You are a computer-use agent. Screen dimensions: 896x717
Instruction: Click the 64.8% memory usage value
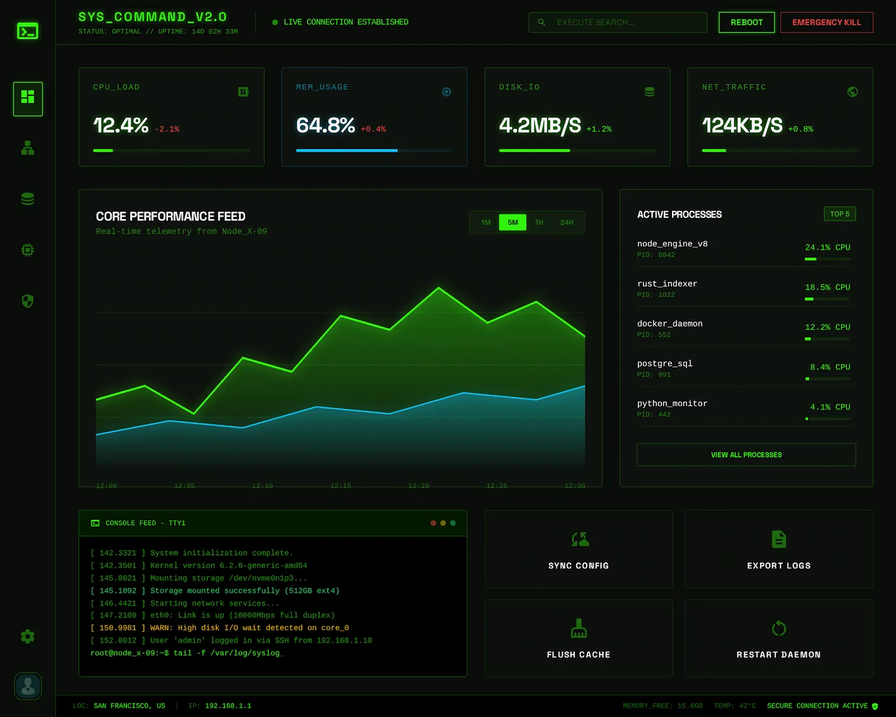325,126
